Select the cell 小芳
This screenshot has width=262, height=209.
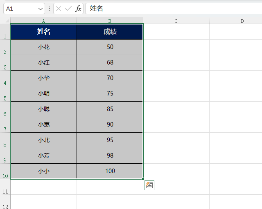(x=44, y=156)
